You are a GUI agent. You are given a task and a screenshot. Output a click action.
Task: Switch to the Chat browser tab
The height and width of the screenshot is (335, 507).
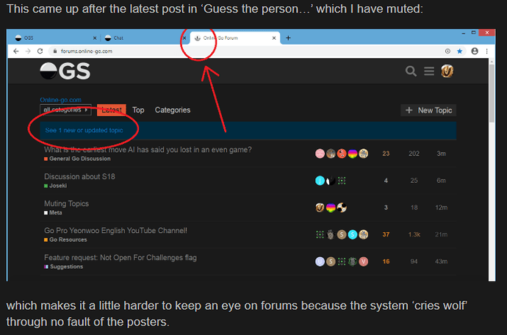tap(144, 37)
